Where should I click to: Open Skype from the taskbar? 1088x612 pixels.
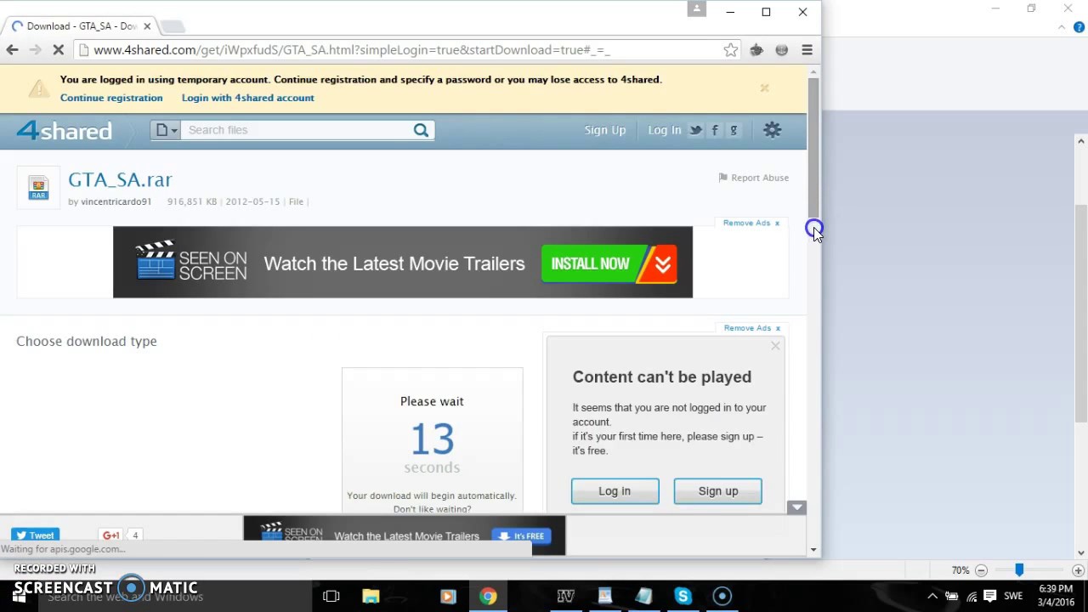(x=683, y=597)
